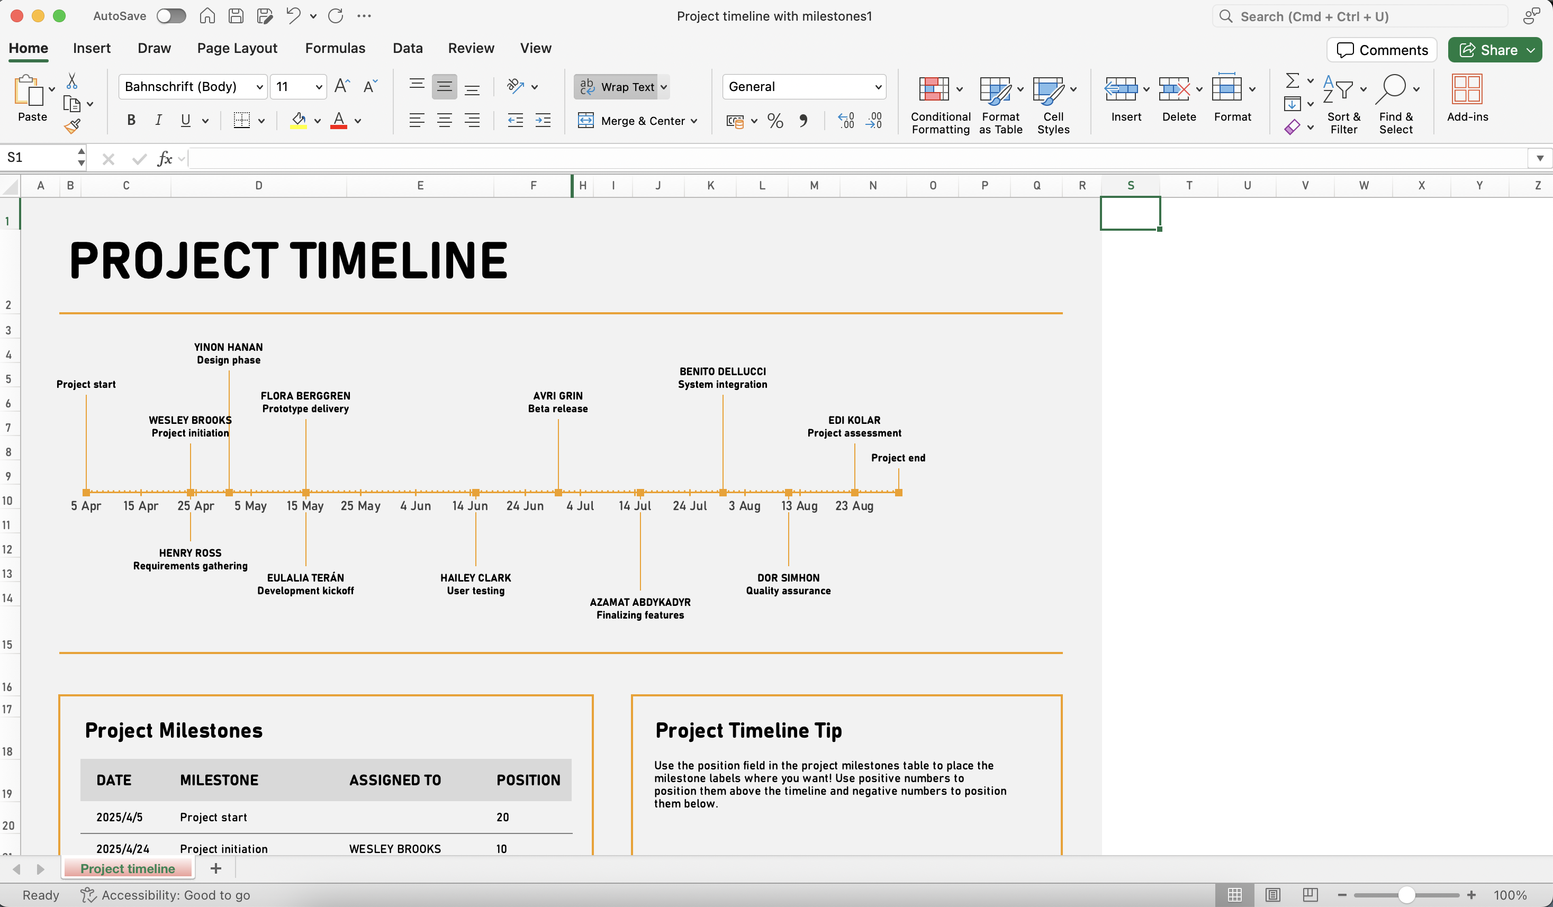Open the General number format dropdown
The image size is (1553, 907).
(x=878, y=87)
